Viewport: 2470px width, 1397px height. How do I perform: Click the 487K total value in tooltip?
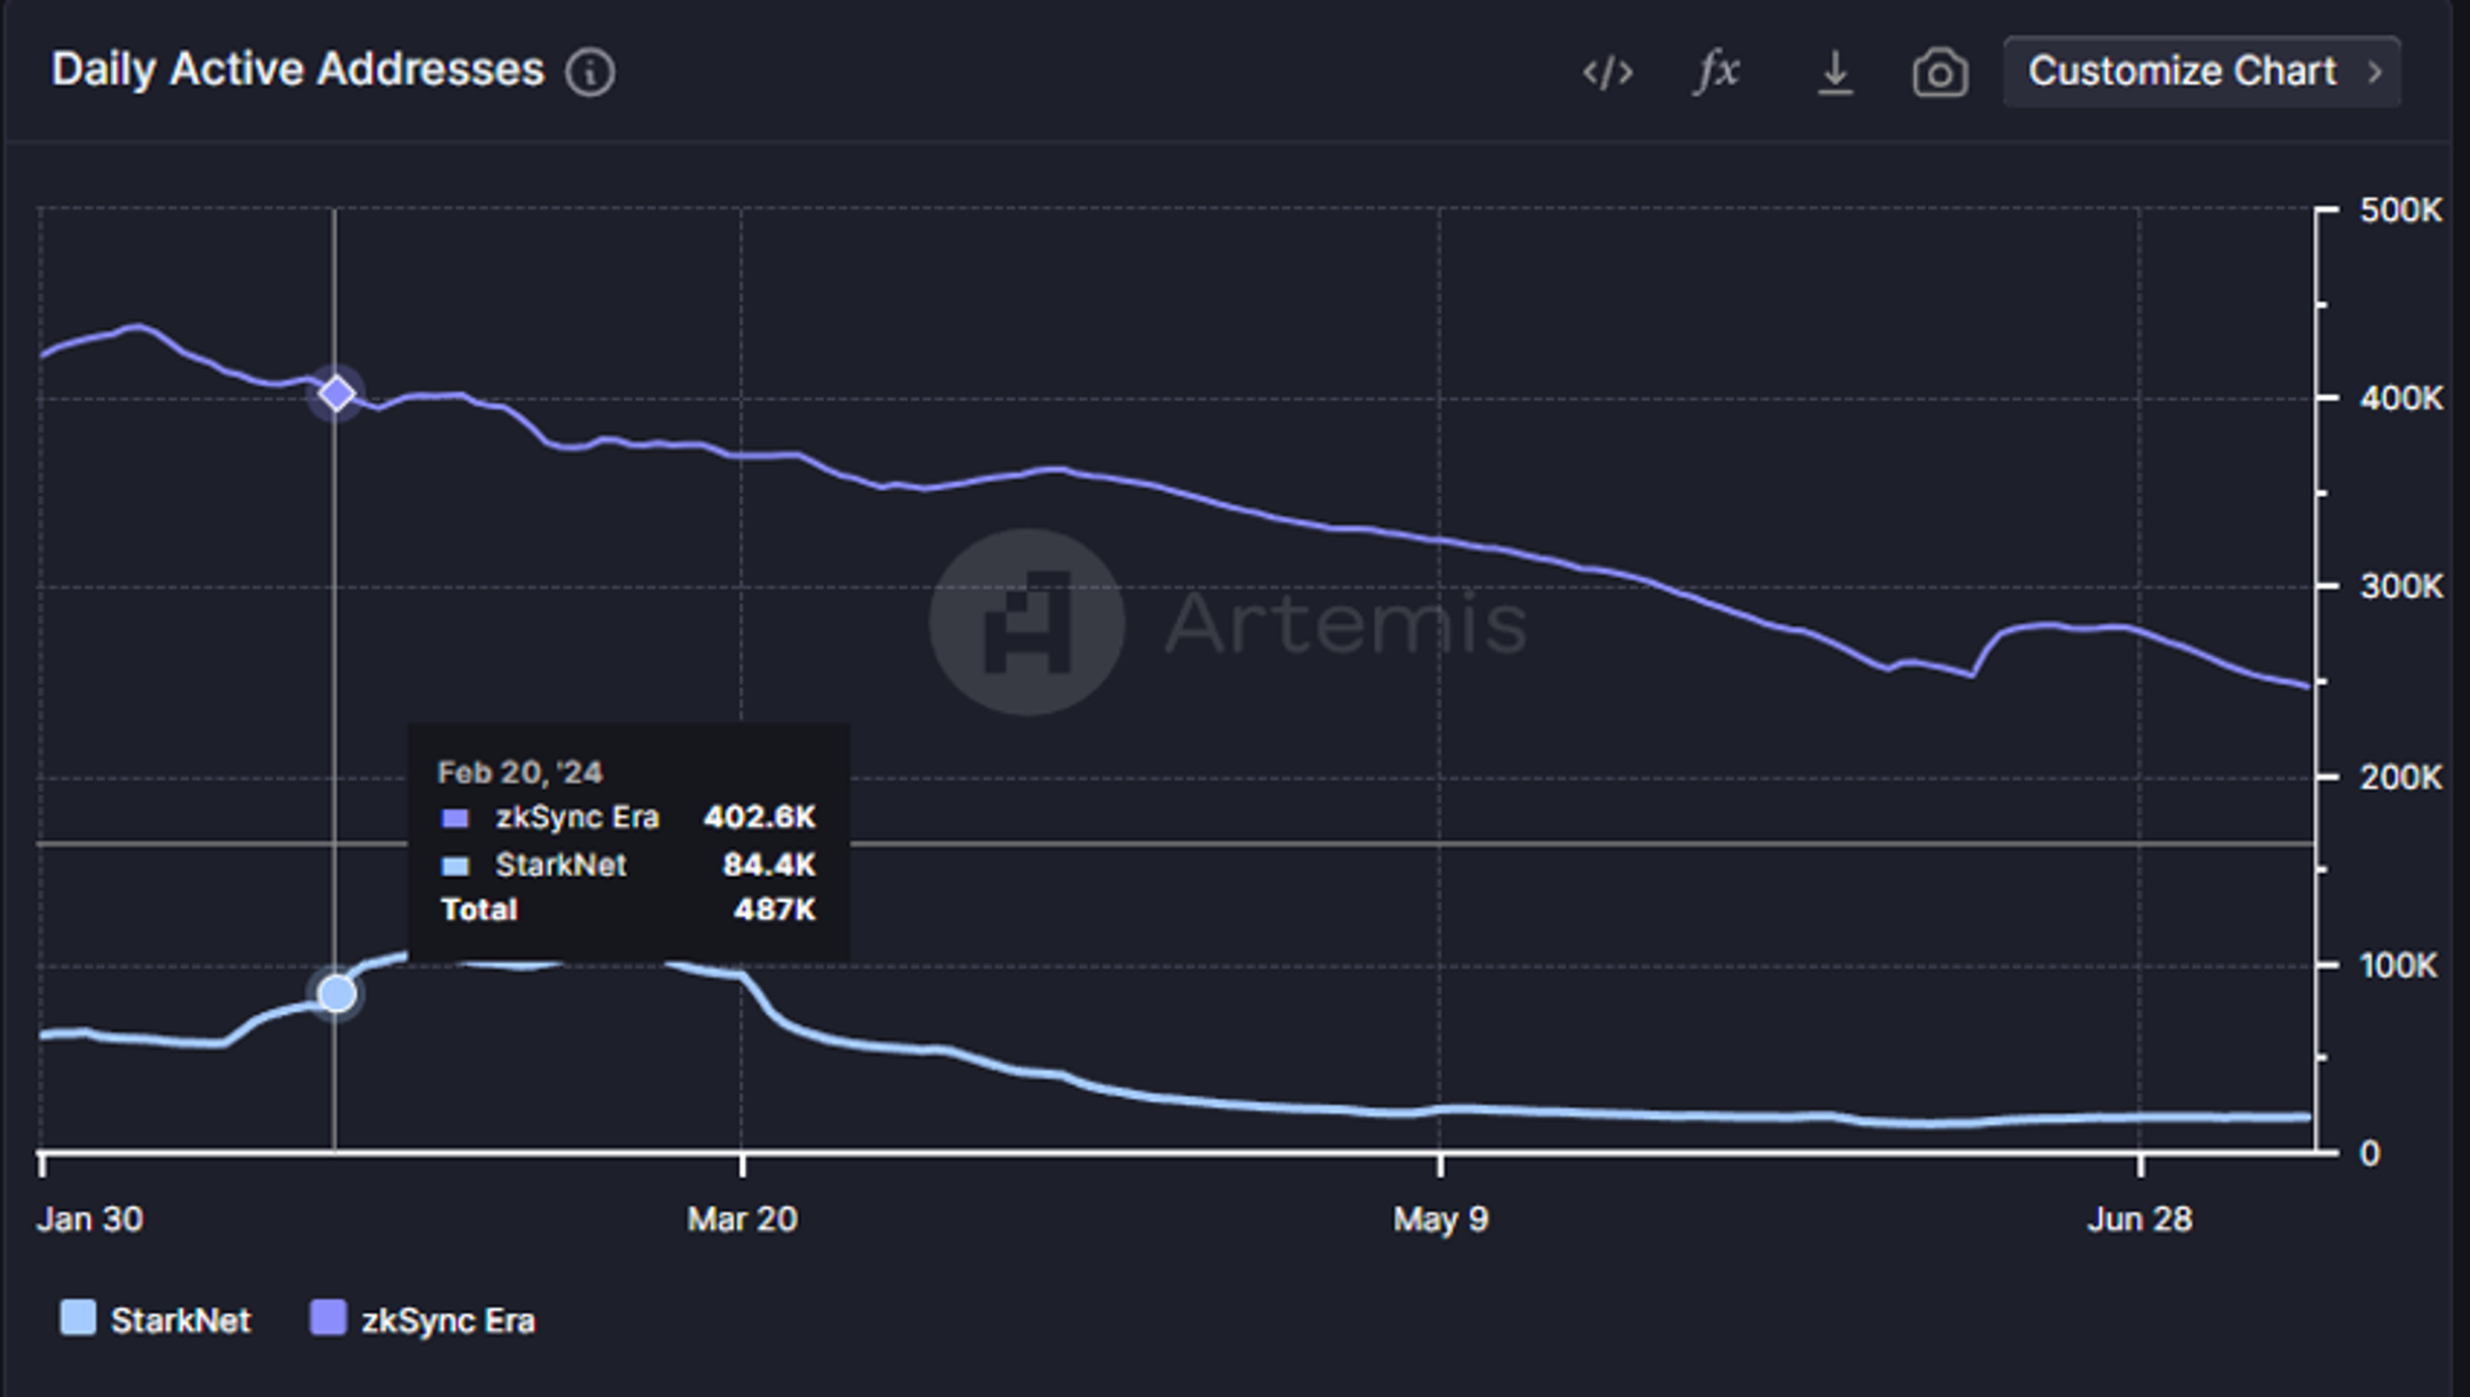click(775, 909)
